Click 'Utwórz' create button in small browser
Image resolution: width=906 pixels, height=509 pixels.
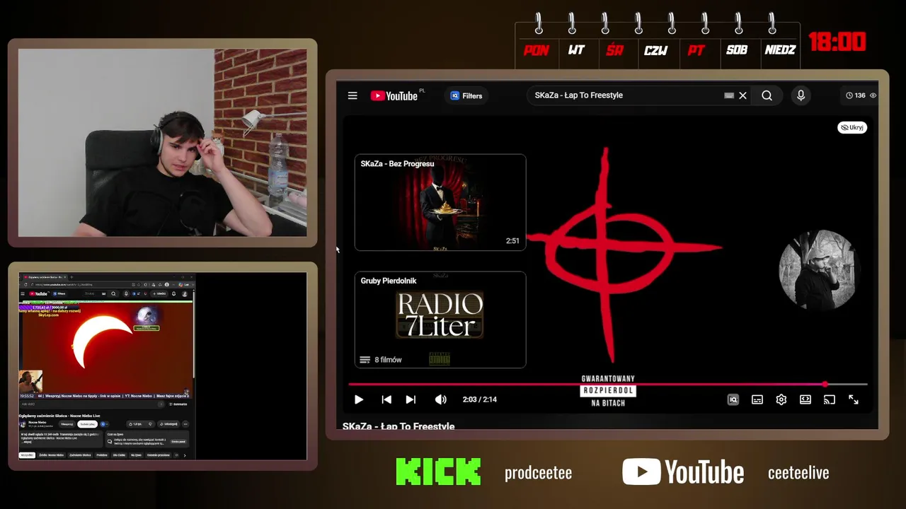coord(159,293)
